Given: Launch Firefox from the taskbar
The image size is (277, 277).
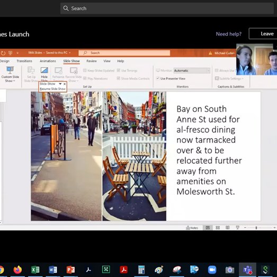Looking at the screenshot, I should [x=17, y=270].
